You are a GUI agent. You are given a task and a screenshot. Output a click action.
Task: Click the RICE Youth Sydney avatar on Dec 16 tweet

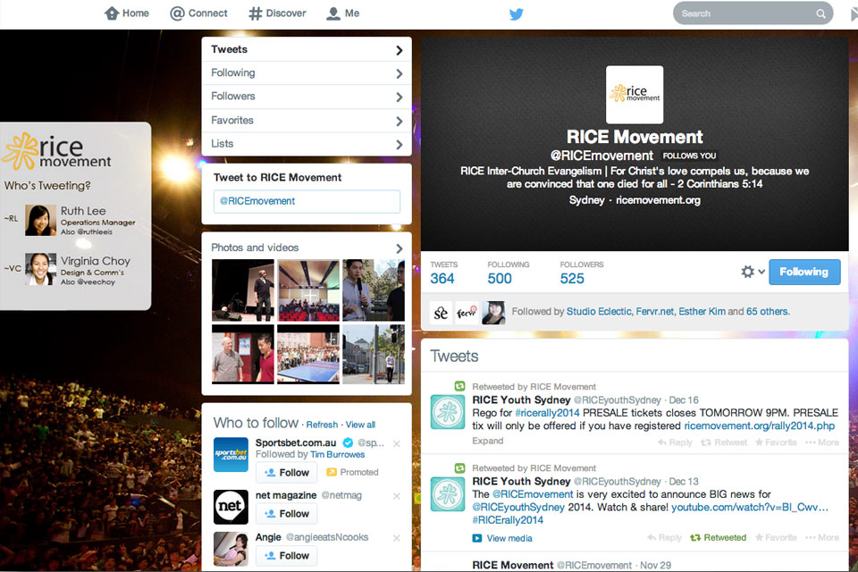click(448, 412)
